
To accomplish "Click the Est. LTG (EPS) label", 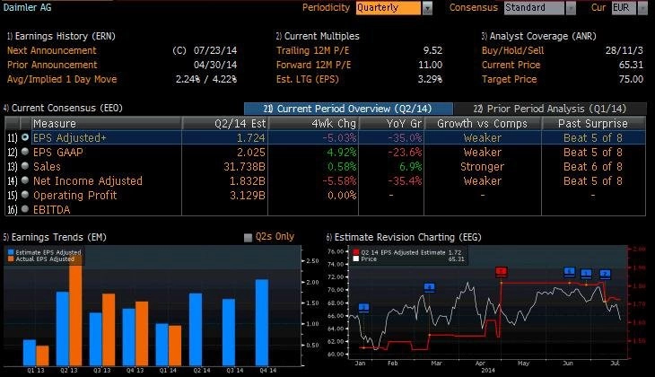I will pyautogui.click(x=308, y=79).
